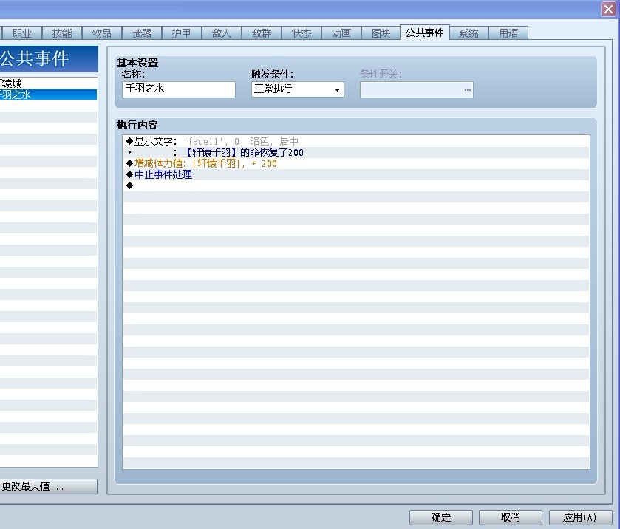Switch to the 职业 tab
This screenshot has height=529, width=620.
[x=21, y=33]
